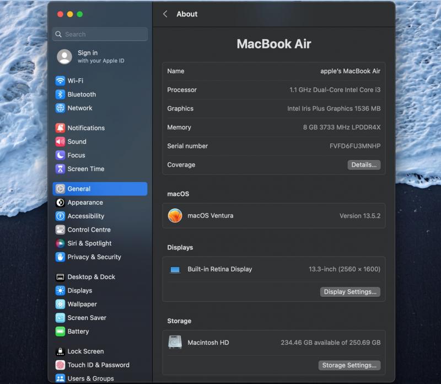Select the Bluetooth icon in sidebar
Viewport: 441px width, 384px height.
[60, 94]
